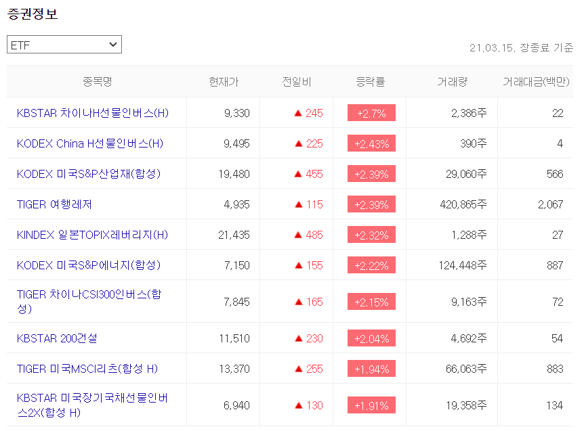The width and height of the screenshot is (584, 431).
Task: Open TIGER 여행레저 stock link
Action: [54, 204]
